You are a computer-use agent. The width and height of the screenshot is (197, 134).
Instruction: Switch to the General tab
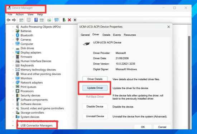tap(85, 35)
